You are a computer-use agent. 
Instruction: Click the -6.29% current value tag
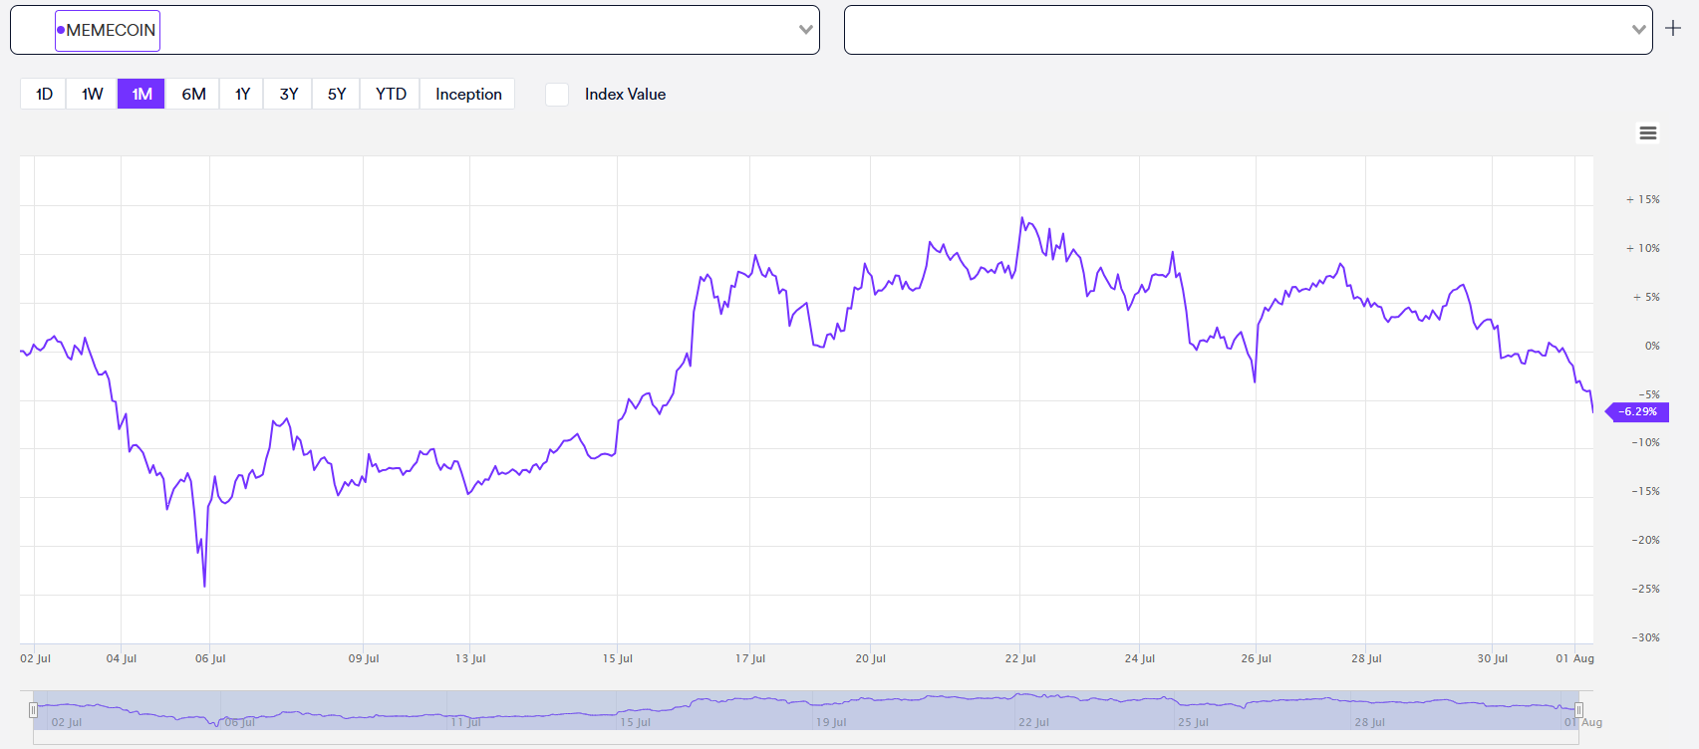click(x=1638, y=411)
